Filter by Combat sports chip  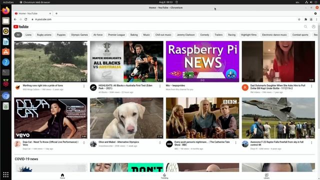pos(300,35)
